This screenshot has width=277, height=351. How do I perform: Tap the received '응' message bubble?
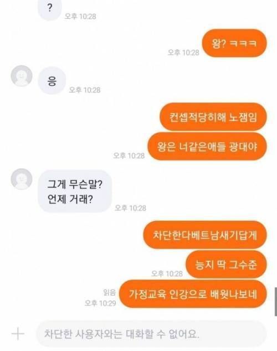pyautogui.click(x=52, y=81)
